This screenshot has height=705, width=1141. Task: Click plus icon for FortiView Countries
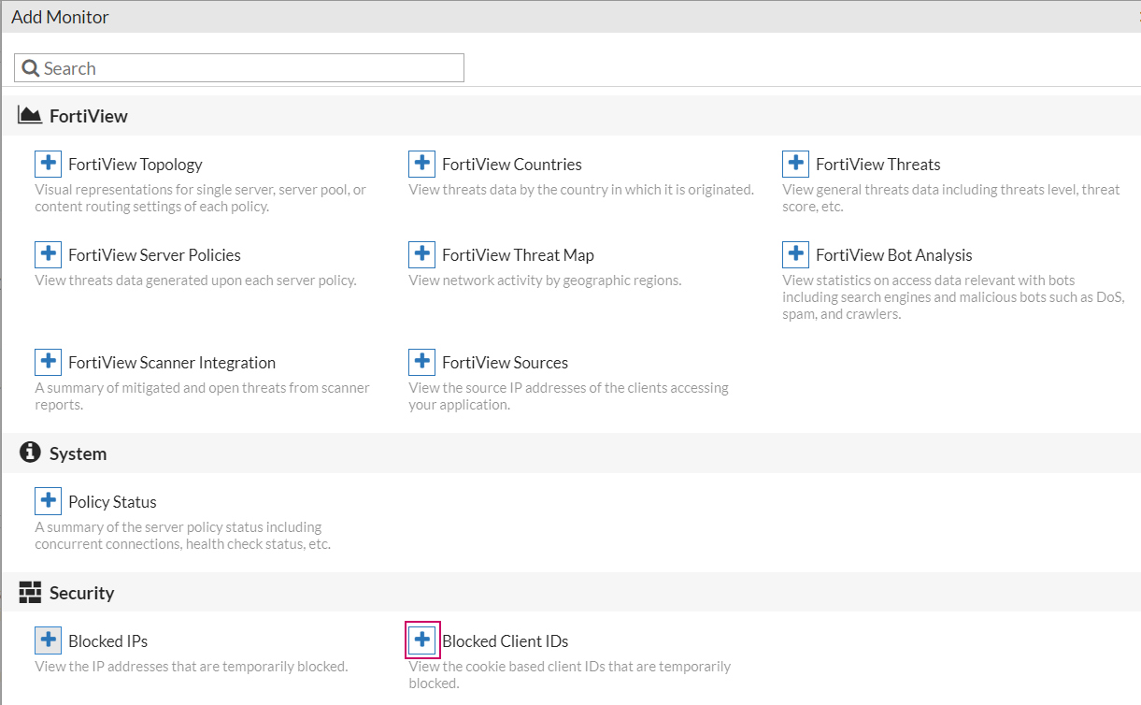[x=421, y=164]
